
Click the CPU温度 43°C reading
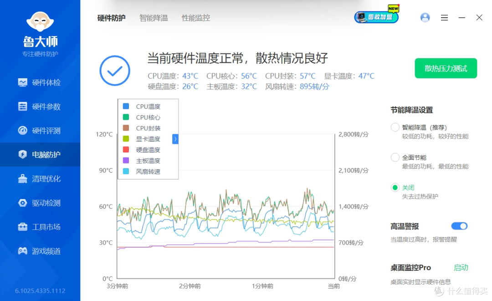pyautogui.click(x=173, y=76)
